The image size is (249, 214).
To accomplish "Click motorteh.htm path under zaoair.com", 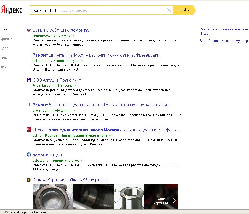I will pos(62,111).
